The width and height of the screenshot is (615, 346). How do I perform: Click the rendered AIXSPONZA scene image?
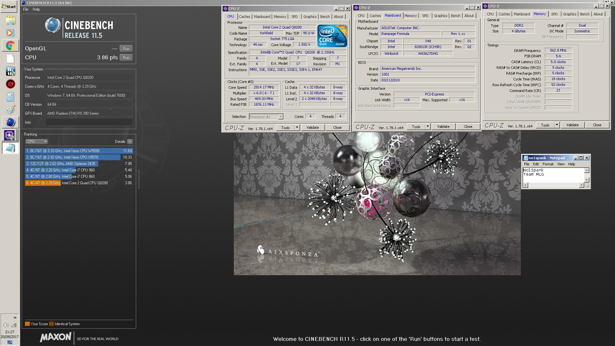pyautogui.click(x=377, y=203)
